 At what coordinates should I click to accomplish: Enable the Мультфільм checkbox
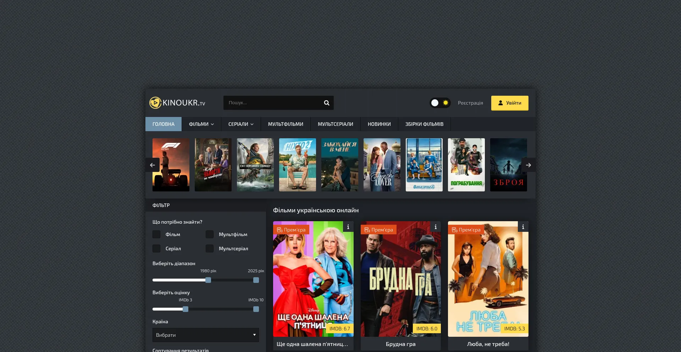[210, 234]
